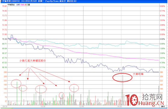
Task: Click the 大单吸筹 red annotation text
Action: coord(138,74)
